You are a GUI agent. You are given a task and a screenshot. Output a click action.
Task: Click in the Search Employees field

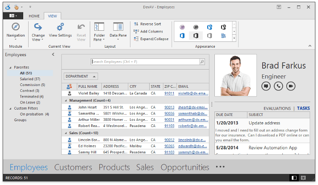(145, 62)
